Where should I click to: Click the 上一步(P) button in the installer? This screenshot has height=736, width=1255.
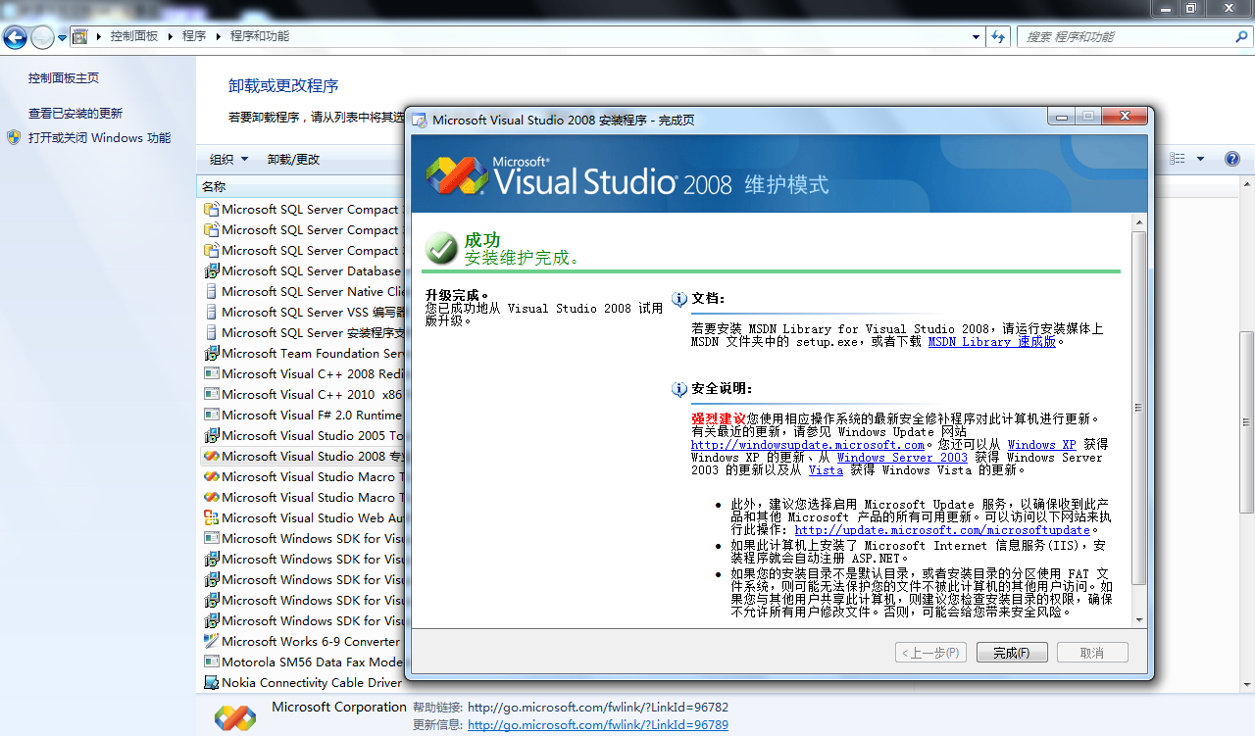[x=931, y=653]
